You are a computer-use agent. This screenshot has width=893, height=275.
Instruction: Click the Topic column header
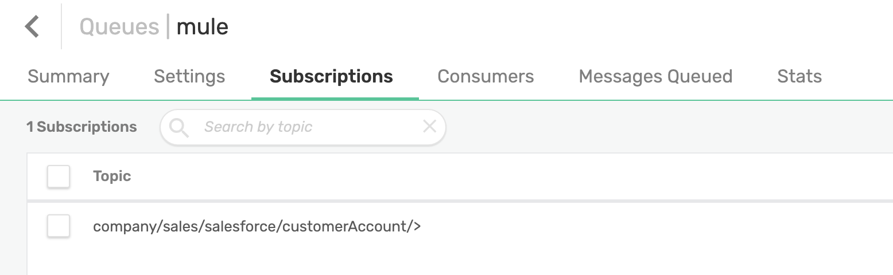[112, 176]
